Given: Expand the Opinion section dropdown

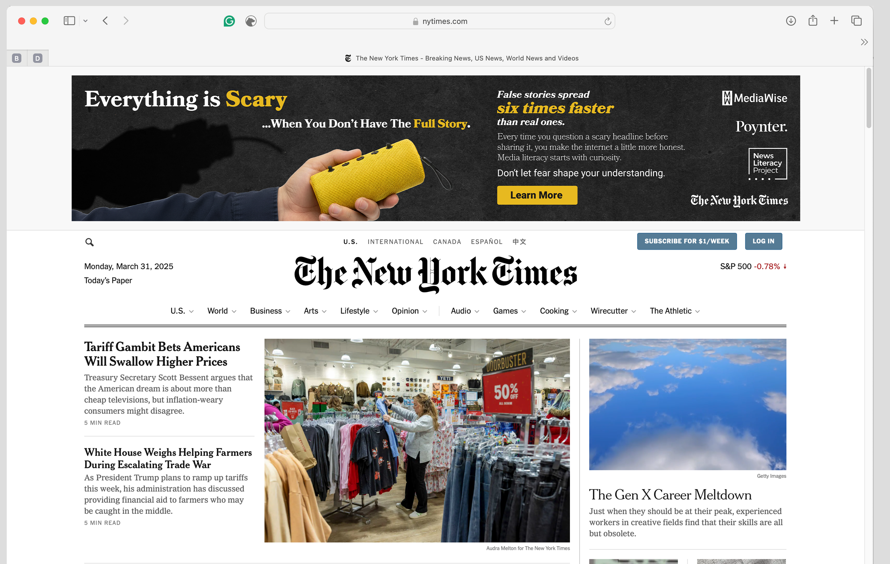Looking at the screenshot, I should point(425,311).
